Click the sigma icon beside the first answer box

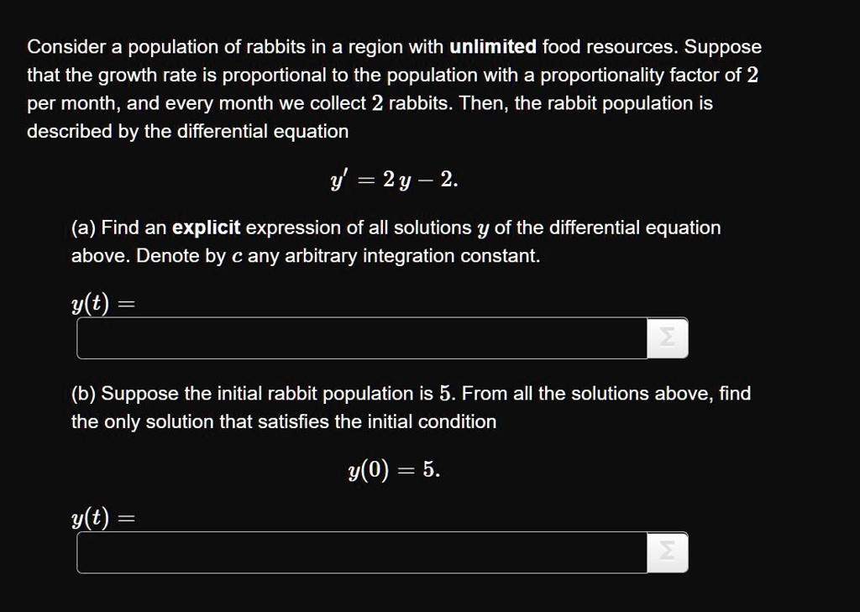[x=669, y=337]
